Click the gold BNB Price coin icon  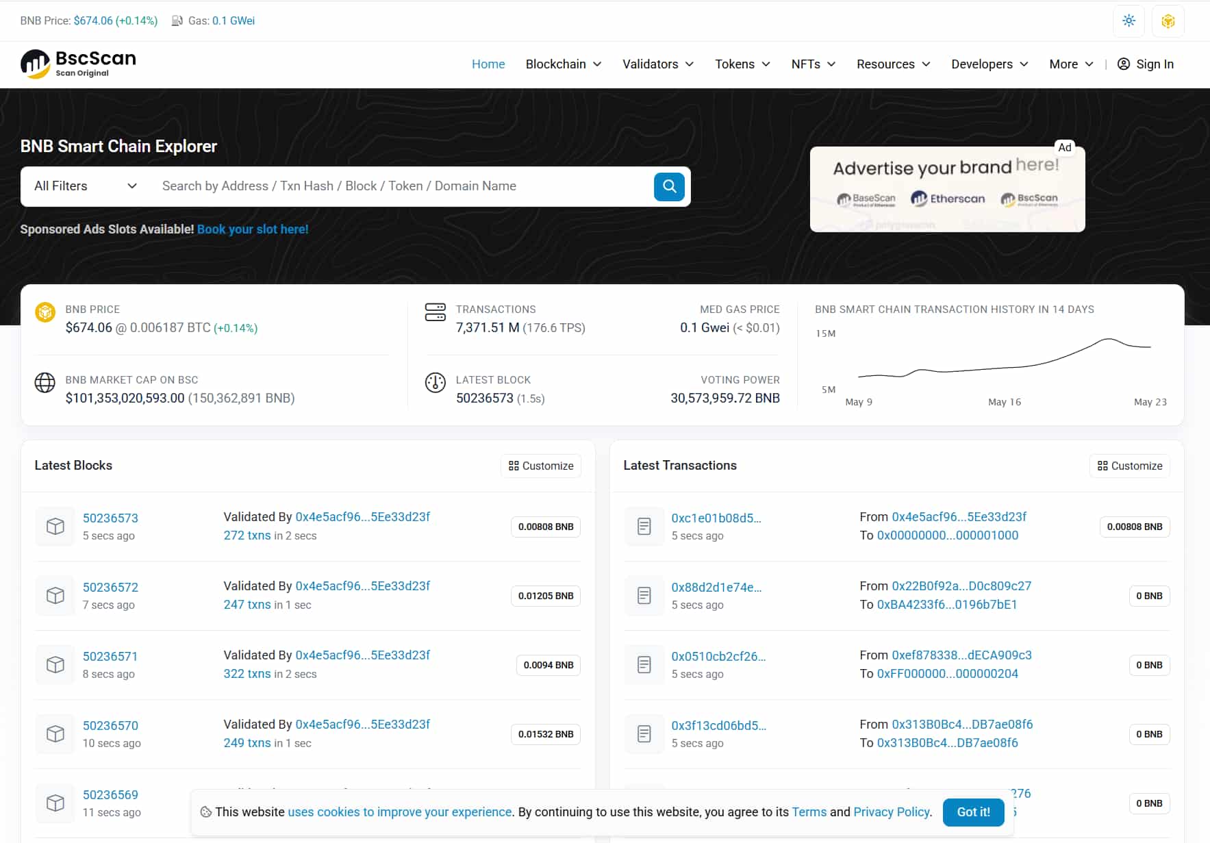45,312
